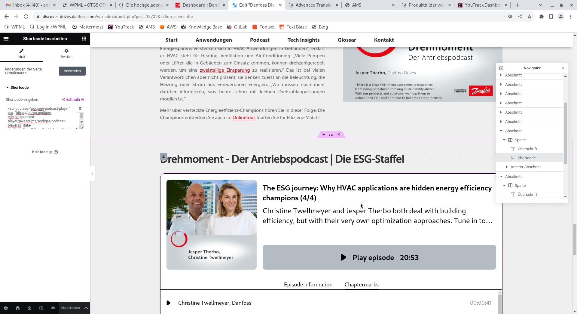The height and width of the screenshot is (314, 577).
Task: Open the revision history icon
Action: click(x=29, y=308)
